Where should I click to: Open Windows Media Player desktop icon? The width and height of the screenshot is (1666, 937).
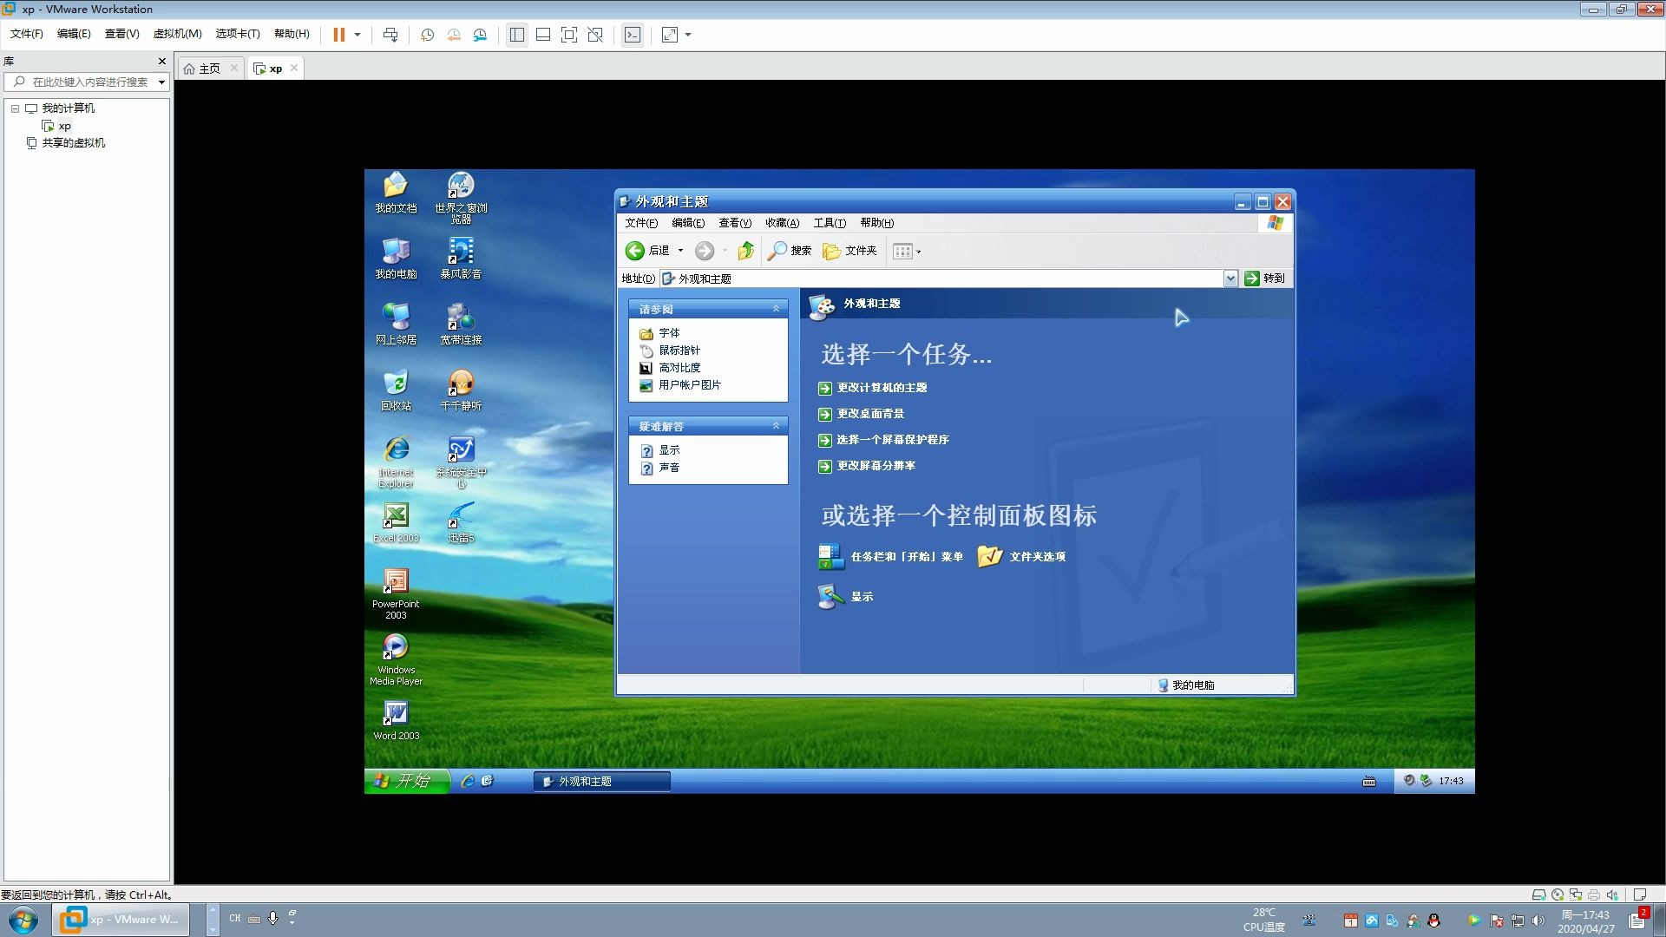point(396,659)
